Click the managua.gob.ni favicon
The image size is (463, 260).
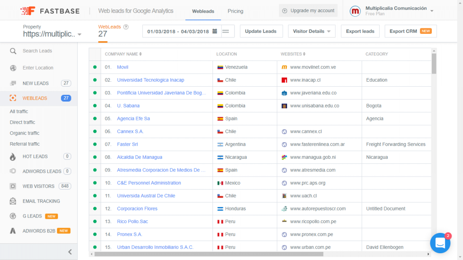pos(284,157)
